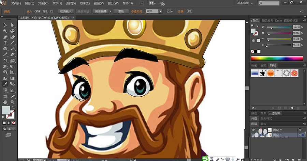Select the Zoom magnifier tool

12,102
